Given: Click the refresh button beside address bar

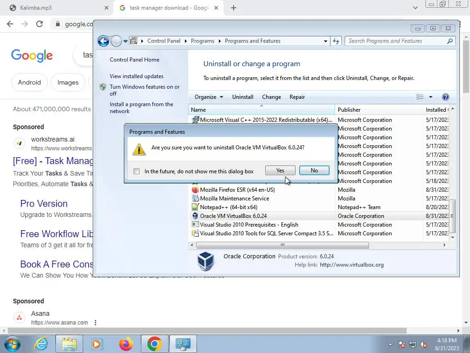Looking at the screenshot, I should (336, 41).
